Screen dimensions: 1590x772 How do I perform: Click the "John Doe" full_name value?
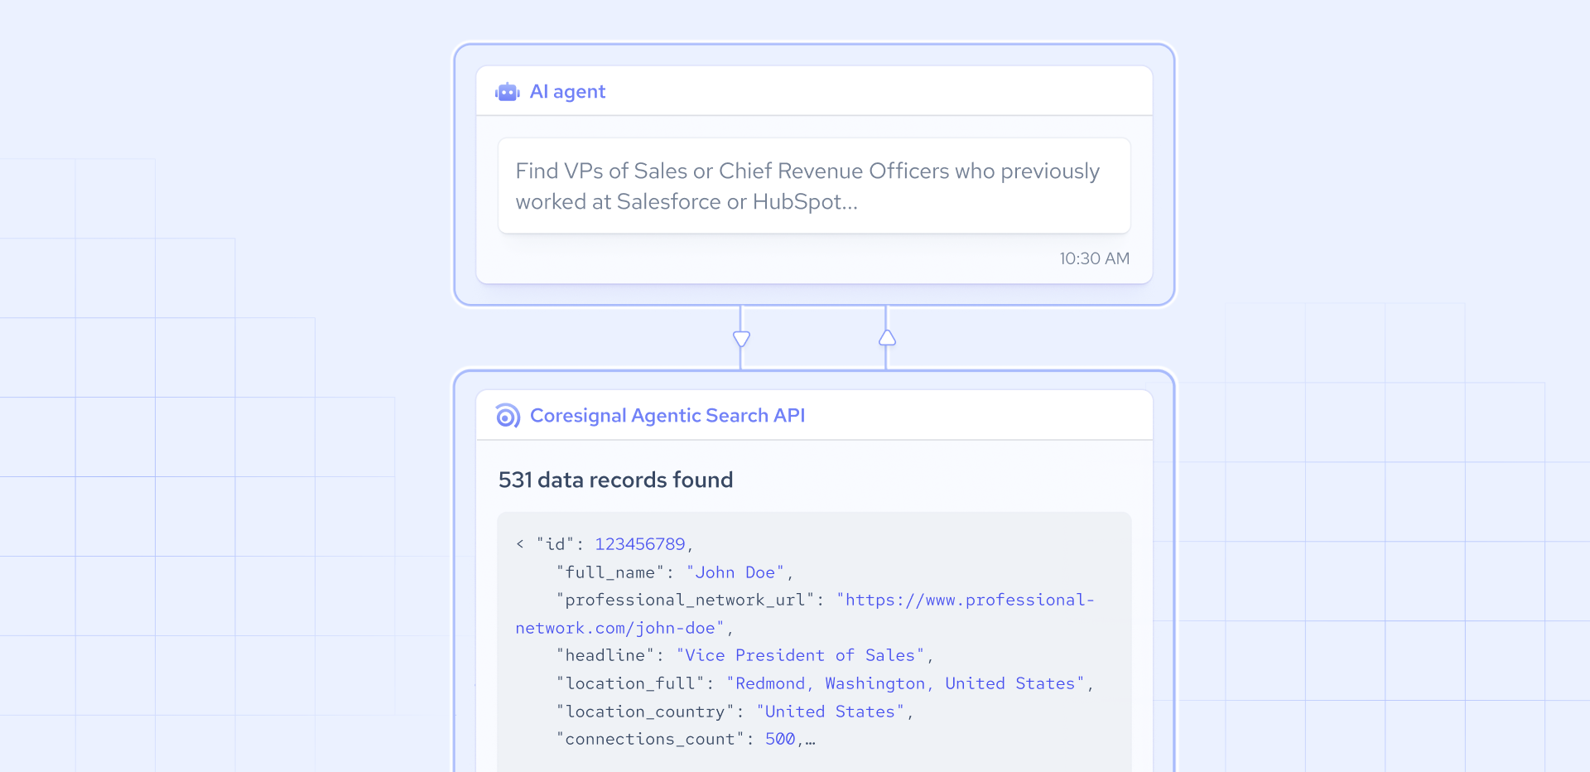(735, 572)
